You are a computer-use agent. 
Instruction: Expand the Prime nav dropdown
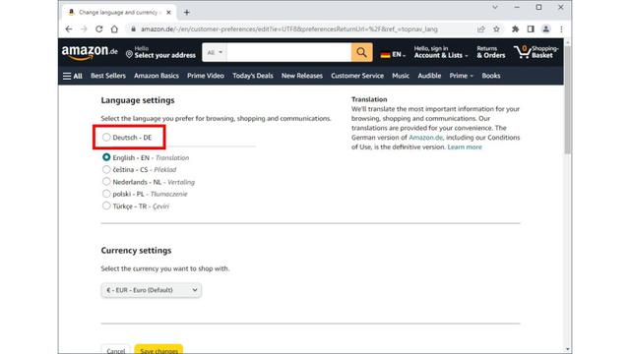tap(462, 76)
